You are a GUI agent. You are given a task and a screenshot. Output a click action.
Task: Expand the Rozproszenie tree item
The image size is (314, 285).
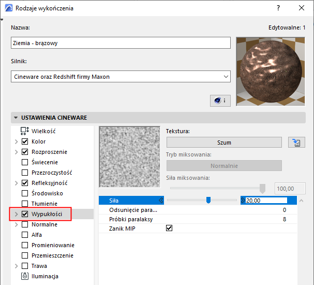coord(16,152)
